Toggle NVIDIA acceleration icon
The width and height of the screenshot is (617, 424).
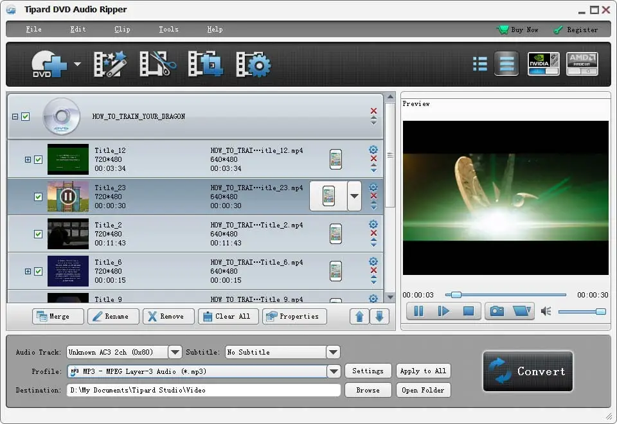pos(544,64)
